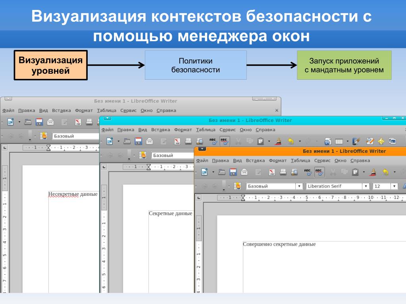The width and height of the screenshot is (406, 304).
Task: Open window menu button on orange titlebar
Action: point(202,149)
